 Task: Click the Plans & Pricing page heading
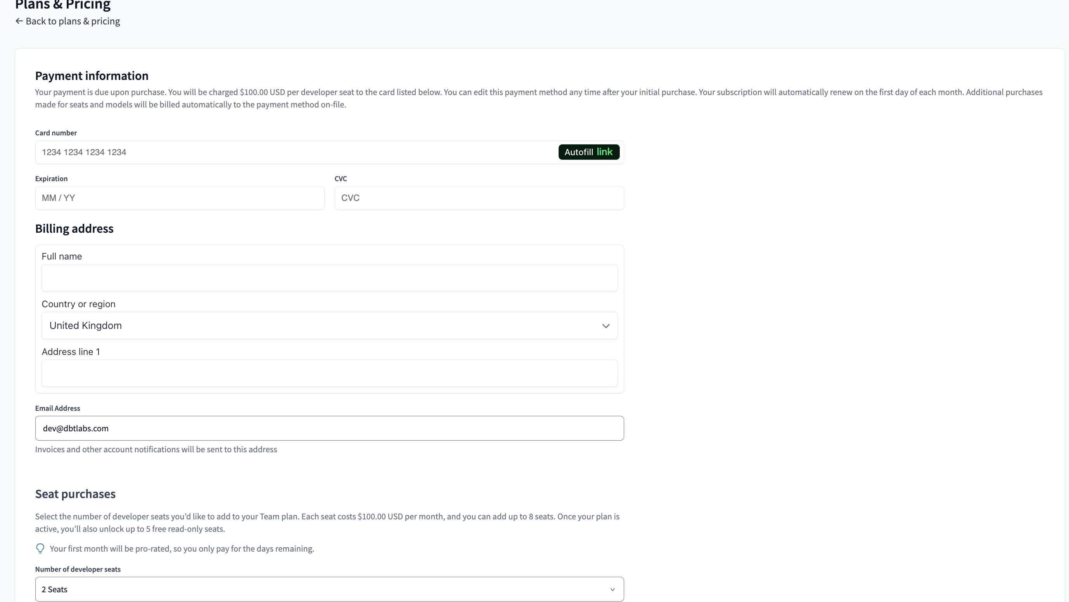coord(63,5)
